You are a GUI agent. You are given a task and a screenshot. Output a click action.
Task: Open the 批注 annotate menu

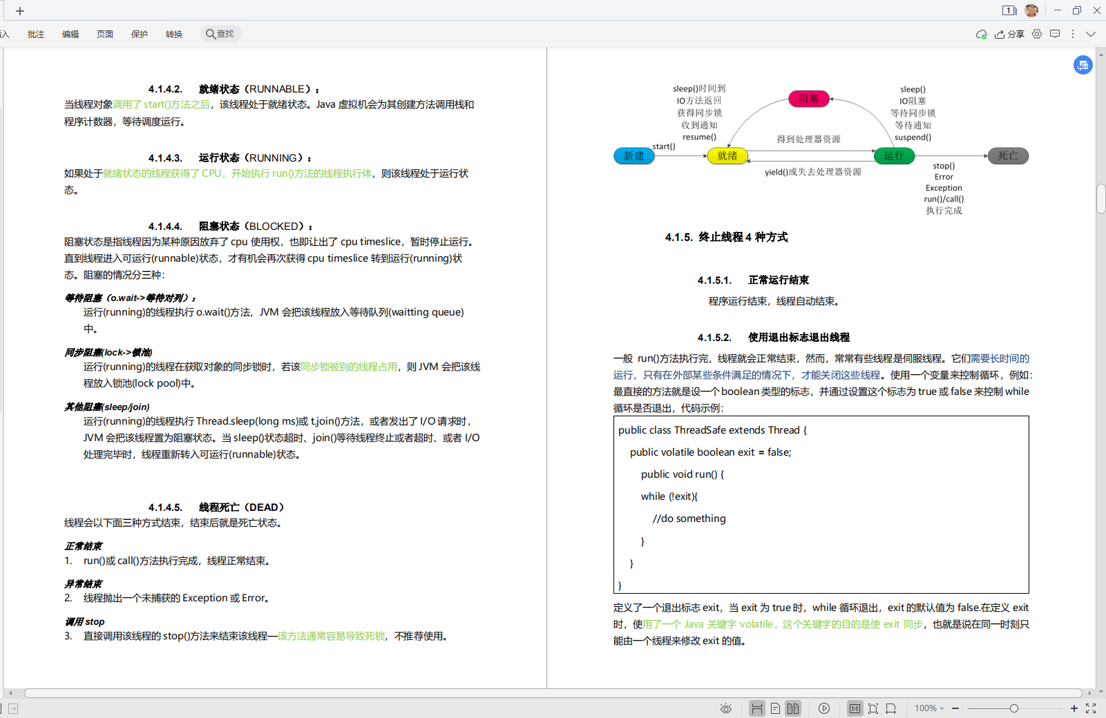(x=36, y=34)
